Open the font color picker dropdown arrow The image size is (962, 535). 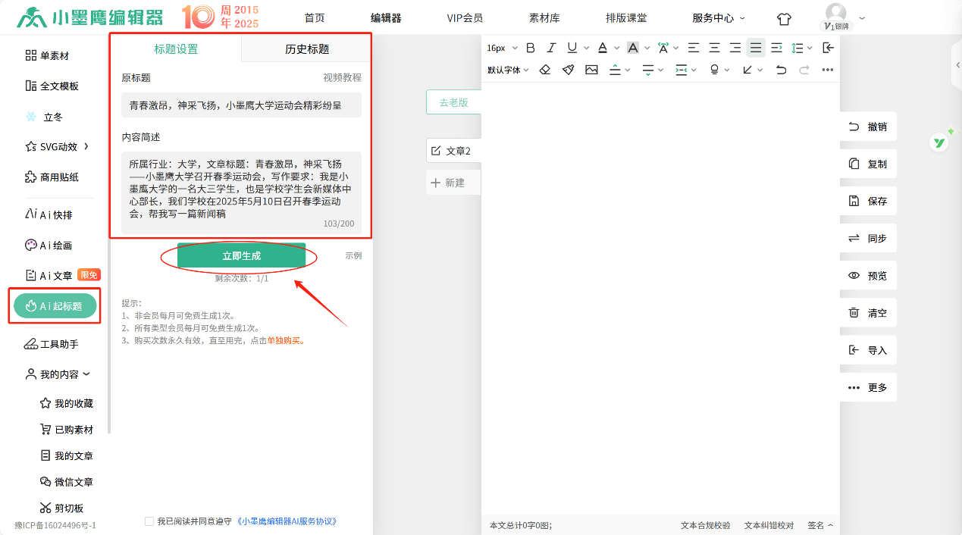tap(616, 48)
